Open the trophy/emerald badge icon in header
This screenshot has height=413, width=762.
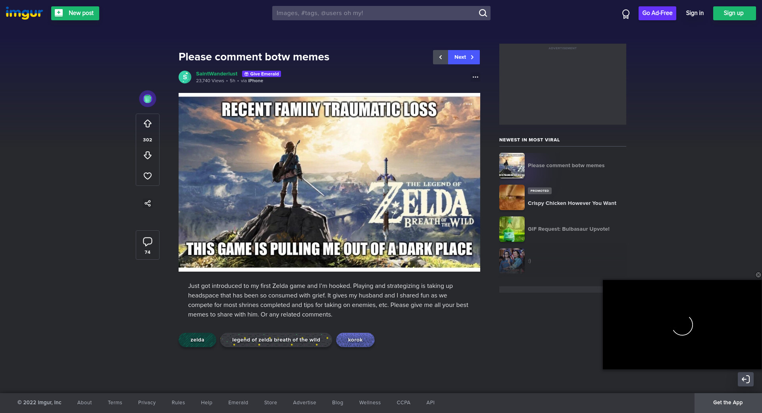(x=626, y=14)
